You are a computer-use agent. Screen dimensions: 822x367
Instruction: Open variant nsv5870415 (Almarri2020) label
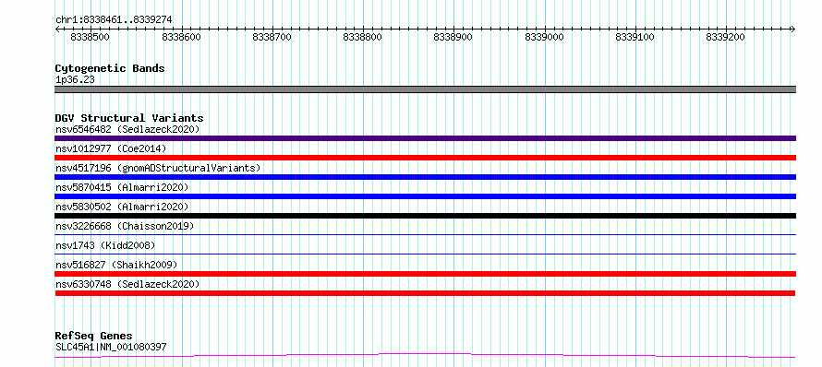pyautogui.click(x=122, y=187)
